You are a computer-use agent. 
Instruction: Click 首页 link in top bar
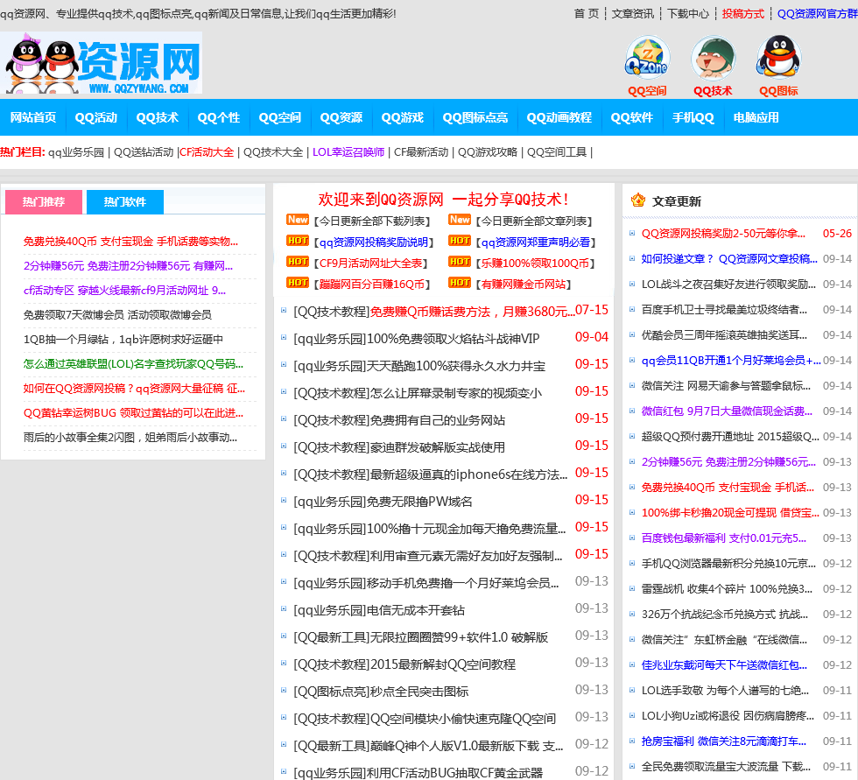[587, 14]
